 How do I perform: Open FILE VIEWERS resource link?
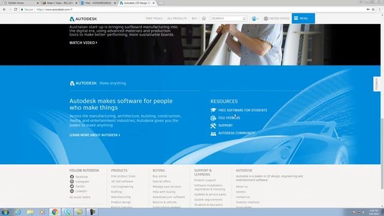[x=229, y=118]
